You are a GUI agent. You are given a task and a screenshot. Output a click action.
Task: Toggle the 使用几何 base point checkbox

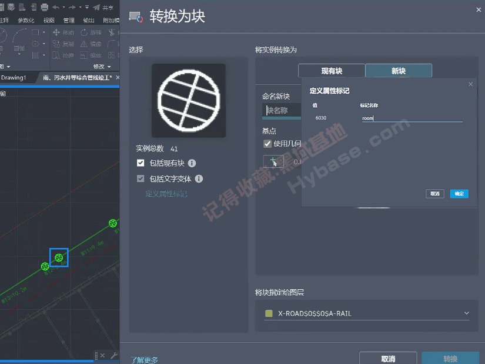click(x=267, y=144)
